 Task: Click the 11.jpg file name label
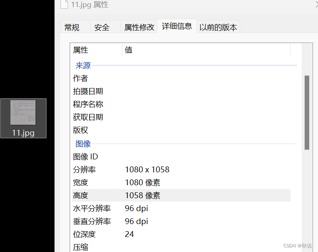tap(23, 133)
